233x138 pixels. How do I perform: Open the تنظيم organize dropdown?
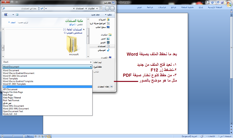109,15
